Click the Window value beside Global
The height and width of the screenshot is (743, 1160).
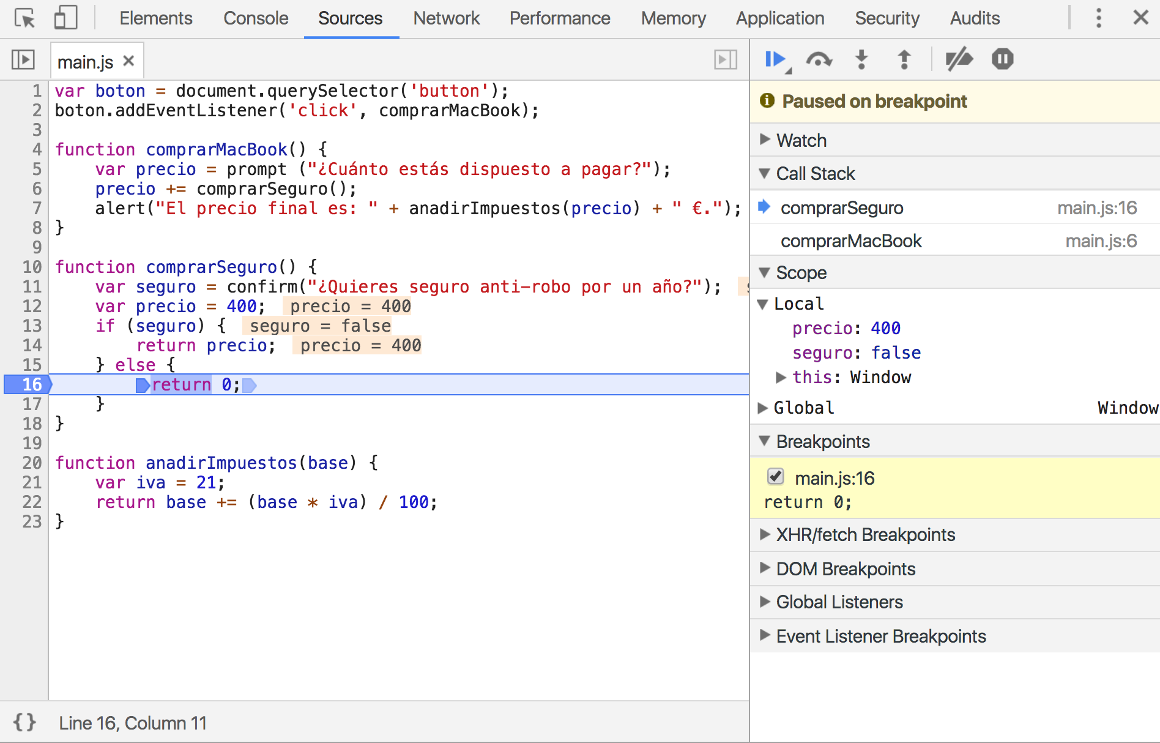[x=1128, y=408]
